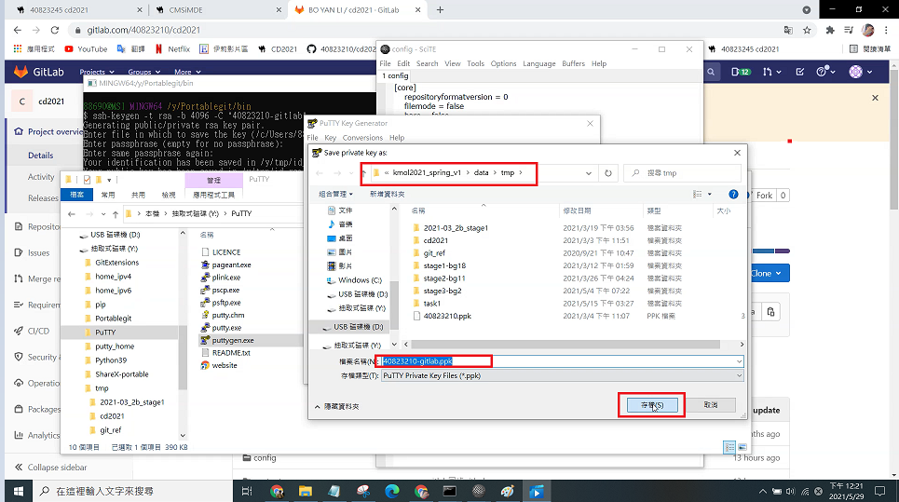Click the help question mark icon
This screenshot has height=502, width=899.
(733, 195)
